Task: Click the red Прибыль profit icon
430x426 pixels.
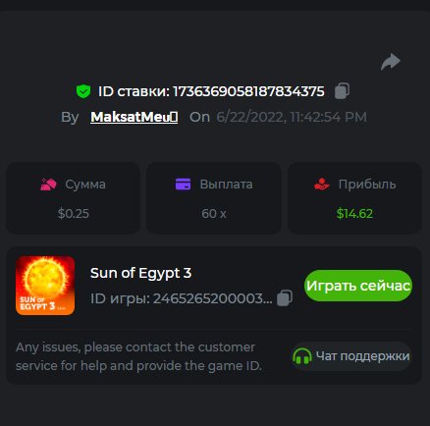Action: point(322,185)
